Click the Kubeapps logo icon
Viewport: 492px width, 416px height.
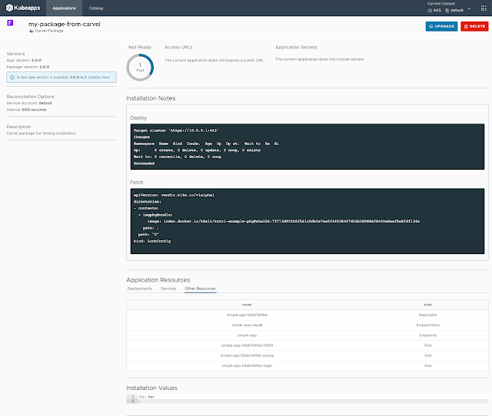pos(9,8)
